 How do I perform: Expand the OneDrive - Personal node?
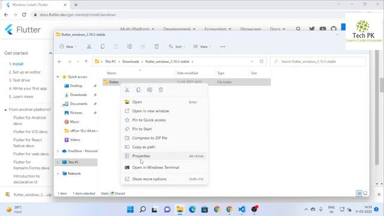click(x=58, y=151)
